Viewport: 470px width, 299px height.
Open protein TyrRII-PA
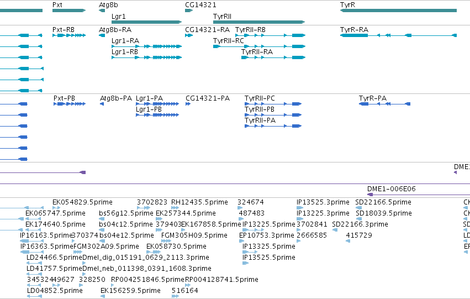click(x=260, y=120)
